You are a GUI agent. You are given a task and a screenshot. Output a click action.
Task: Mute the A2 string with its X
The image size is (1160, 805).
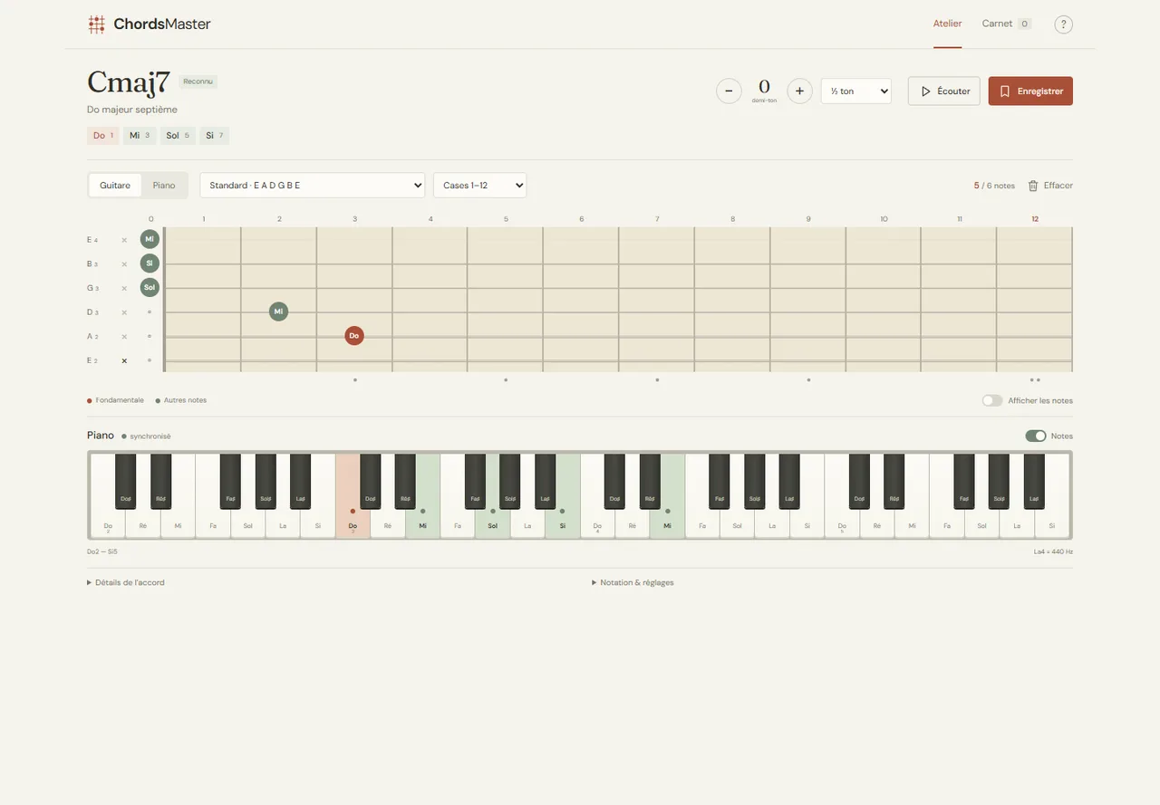coord(124,336)
